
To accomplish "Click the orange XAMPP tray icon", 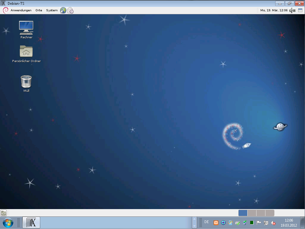I will coord(216,222).
